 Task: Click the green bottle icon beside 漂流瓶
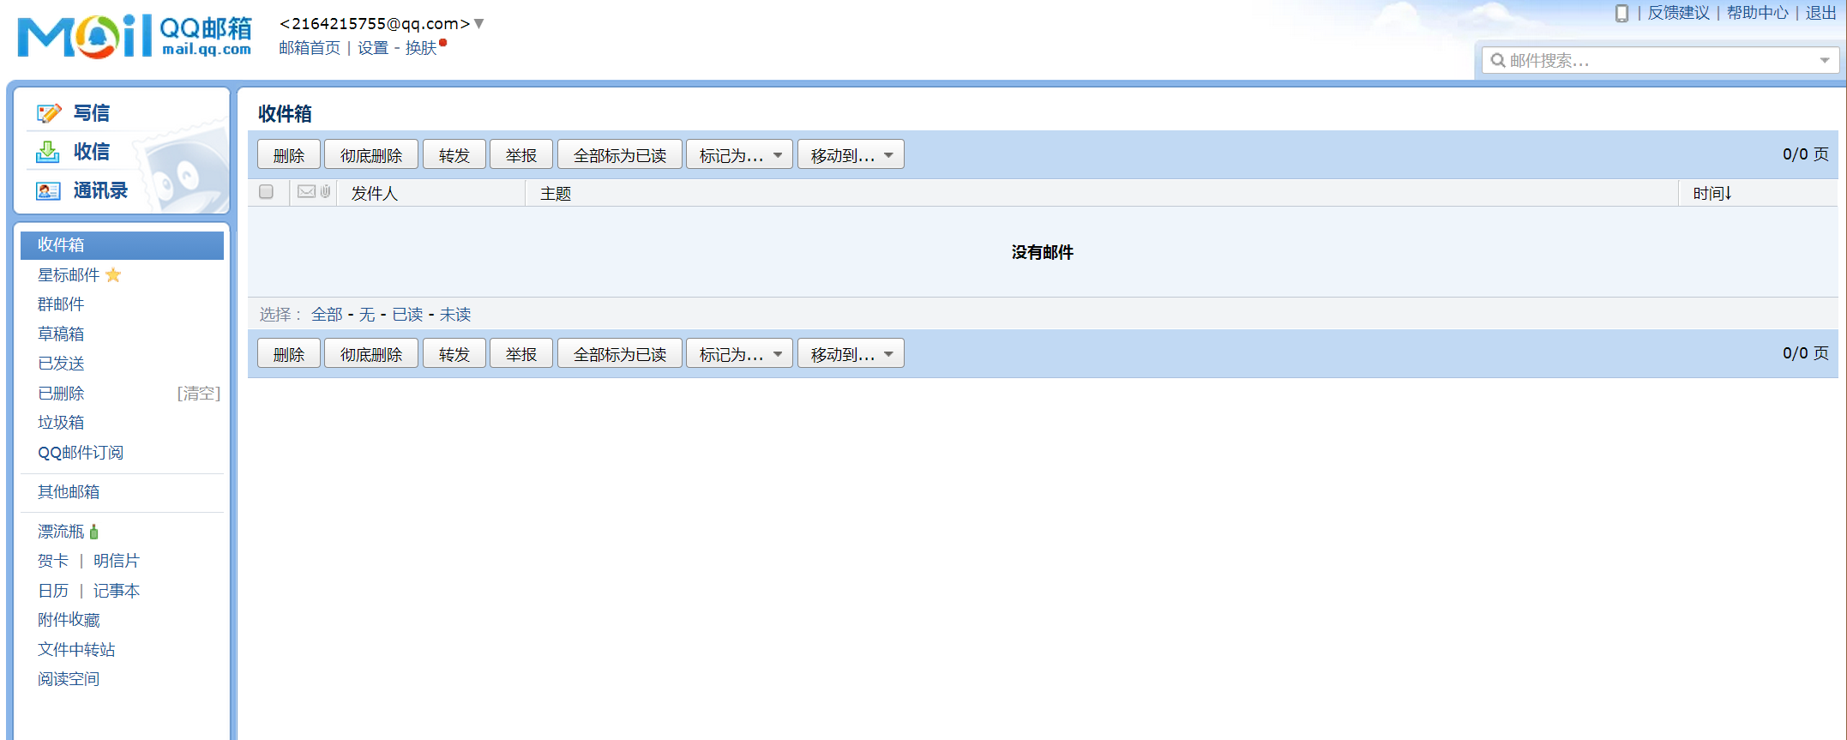point(94,532)
